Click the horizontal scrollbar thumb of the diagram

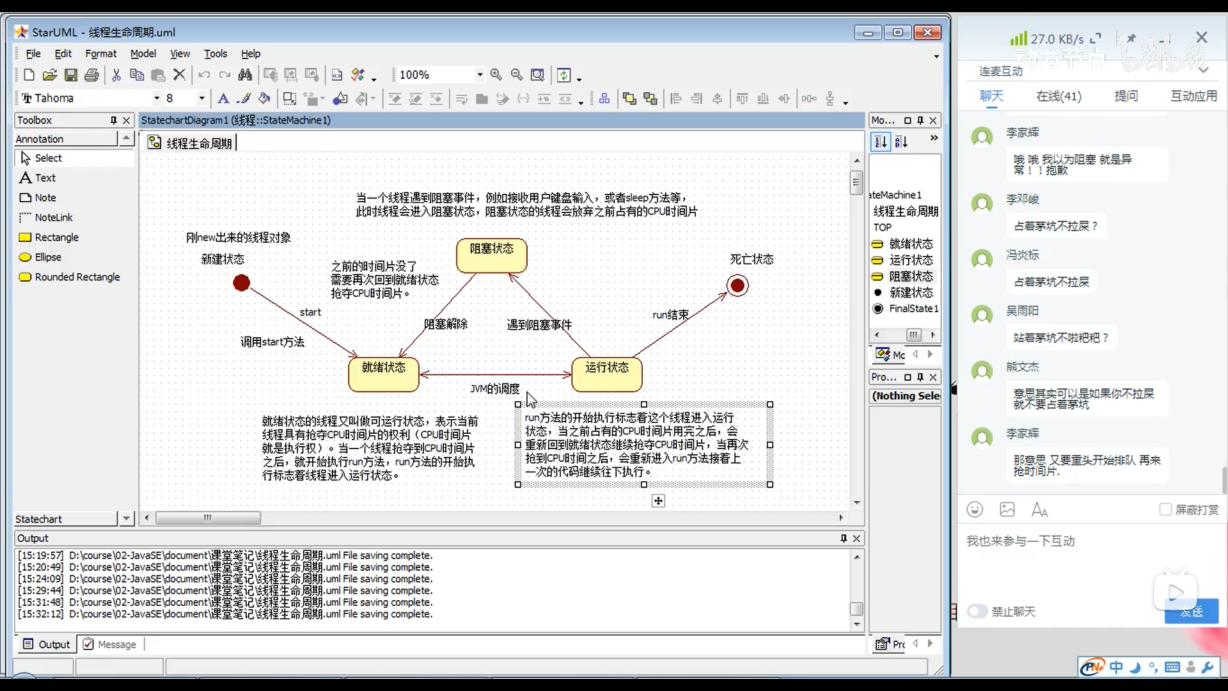coord(208,518)
